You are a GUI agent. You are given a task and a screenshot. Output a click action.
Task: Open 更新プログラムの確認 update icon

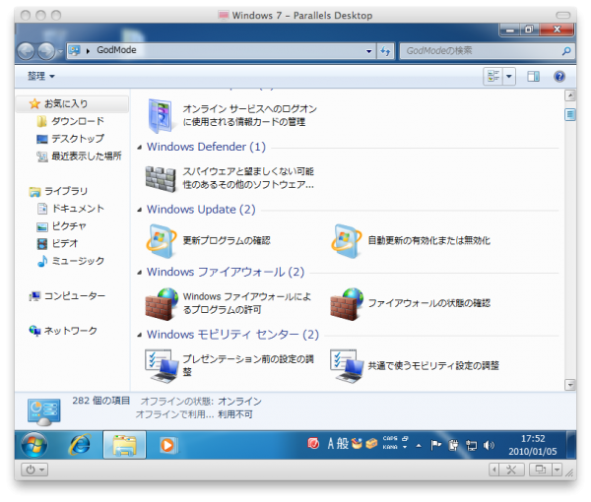[161, 241]
